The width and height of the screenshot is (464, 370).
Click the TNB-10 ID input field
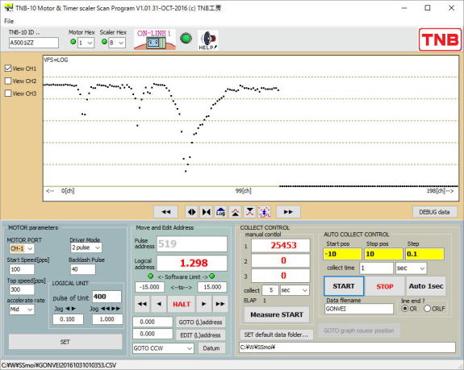(33, 43)
